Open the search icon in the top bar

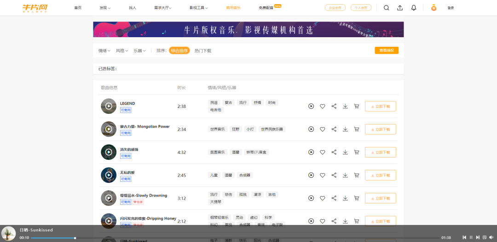coord(386,8)
